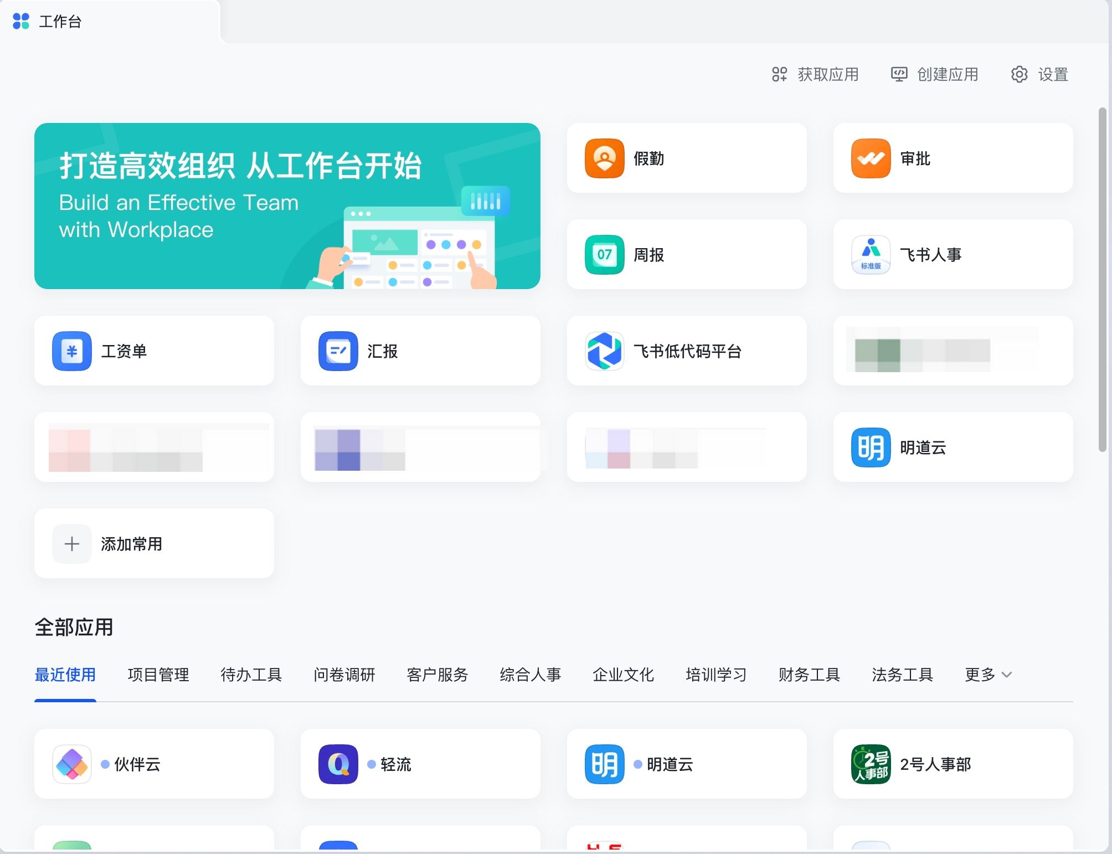Click the workplace promotional banner
Viewport: 1112px width, 854px height.
(287, 206)
